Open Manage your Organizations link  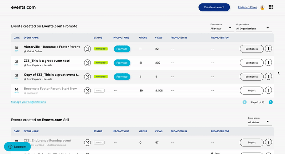(x=28, y=102)
